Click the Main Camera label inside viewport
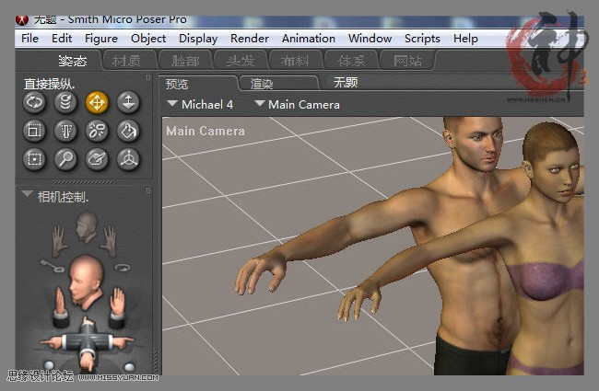 pyautogui.click(x=206, y=131)
